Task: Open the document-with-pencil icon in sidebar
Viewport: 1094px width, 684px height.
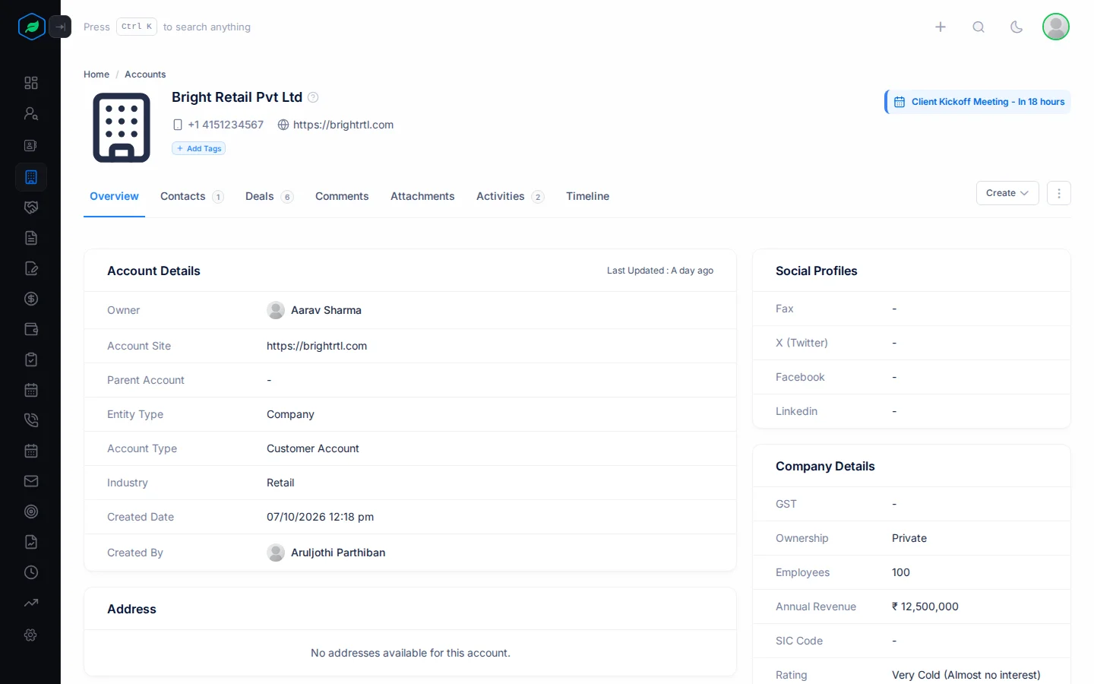Action: point(31,268)
